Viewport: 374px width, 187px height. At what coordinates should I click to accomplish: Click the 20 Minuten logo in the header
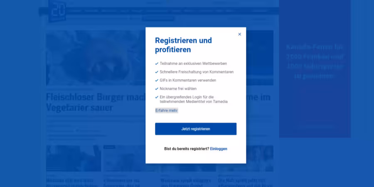click(57, 11)
